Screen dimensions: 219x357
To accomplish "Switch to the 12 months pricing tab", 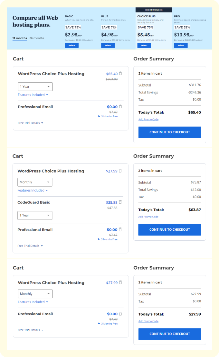I will [20, 38].
